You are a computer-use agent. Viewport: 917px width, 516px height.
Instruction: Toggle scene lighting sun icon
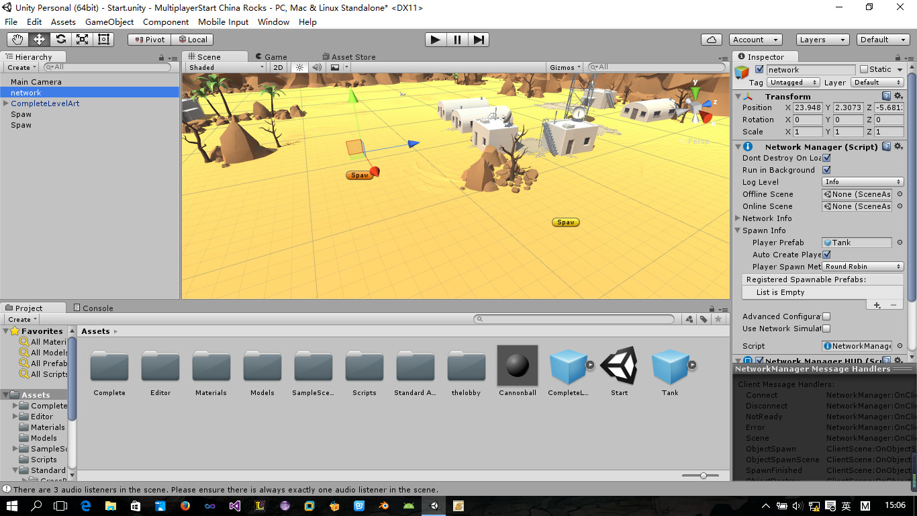299,67
